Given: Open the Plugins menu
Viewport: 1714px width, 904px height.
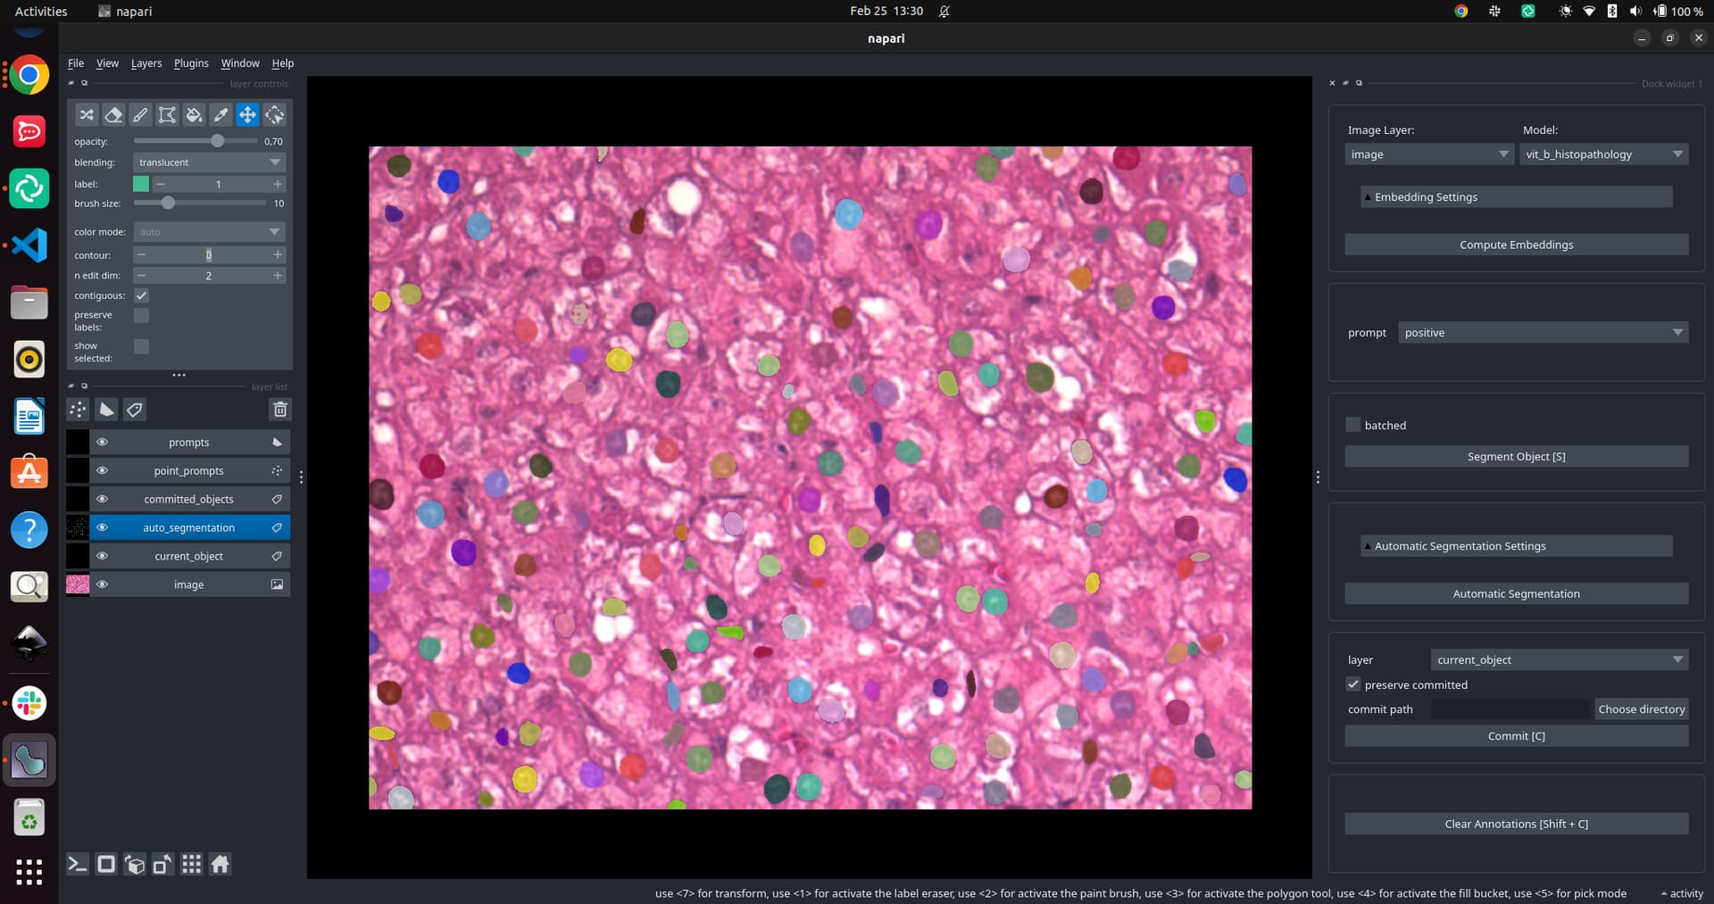Looking at the screenshot, I should tap(190, 62).
